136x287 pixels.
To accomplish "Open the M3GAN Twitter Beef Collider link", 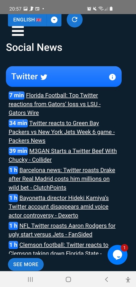I will 62,155.
